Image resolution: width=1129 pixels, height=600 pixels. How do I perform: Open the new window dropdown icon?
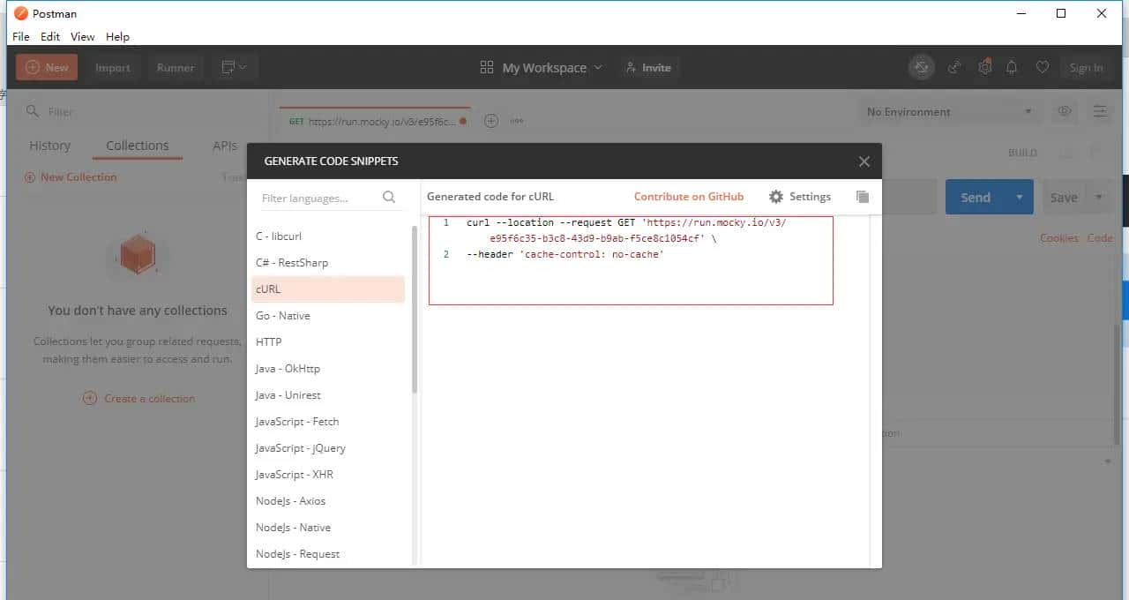point(235,67)
